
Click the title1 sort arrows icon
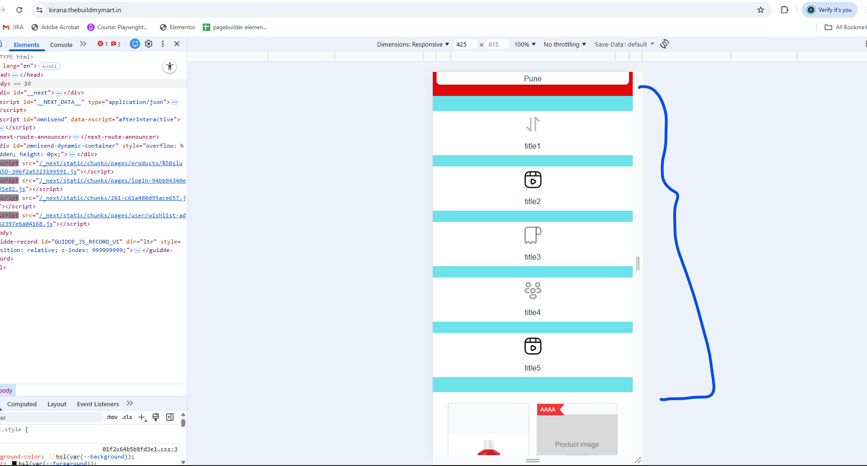pos(533,124)
